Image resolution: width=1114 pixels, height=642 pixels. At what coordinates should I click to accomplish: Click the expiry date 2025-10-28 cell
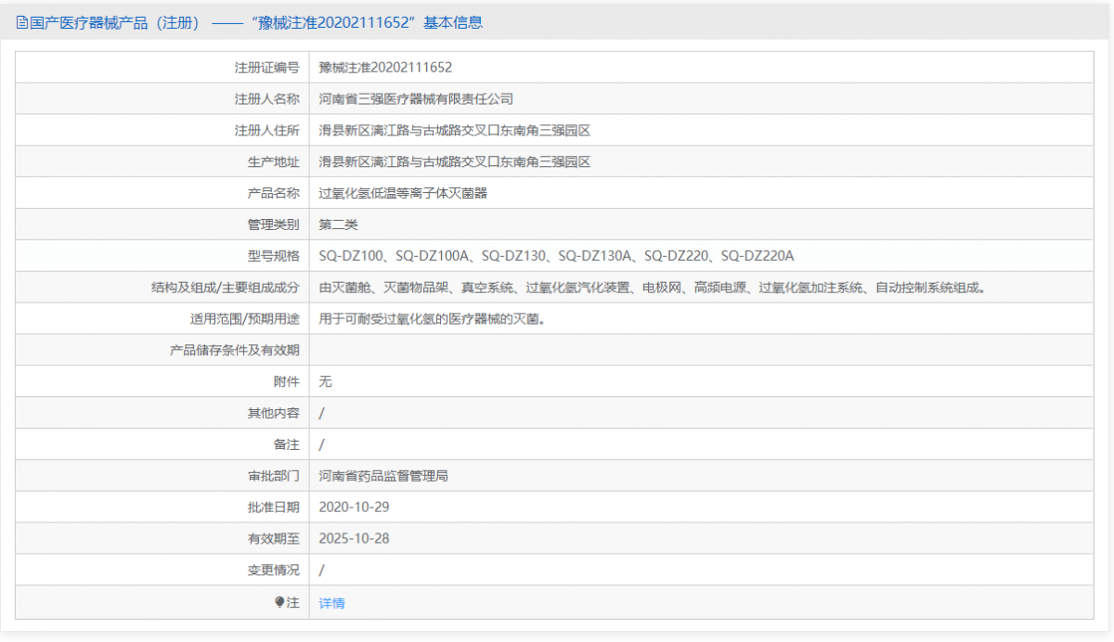tap(355, 538)
